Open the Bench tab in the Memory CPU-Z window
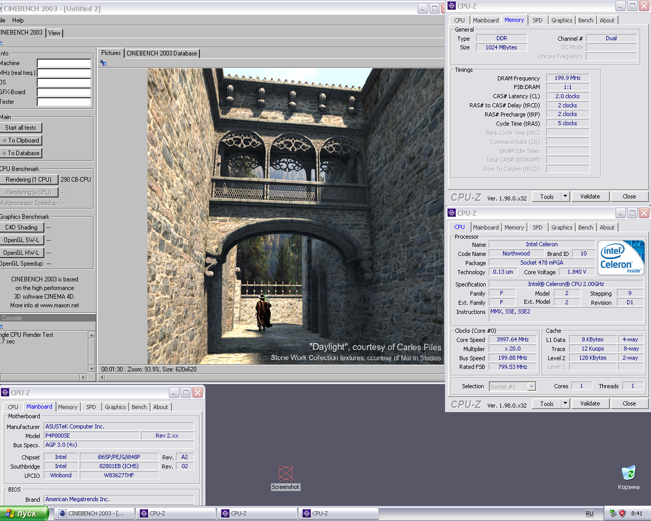The height and width of the screenshot is (521, 651). (x=586, y=20)
